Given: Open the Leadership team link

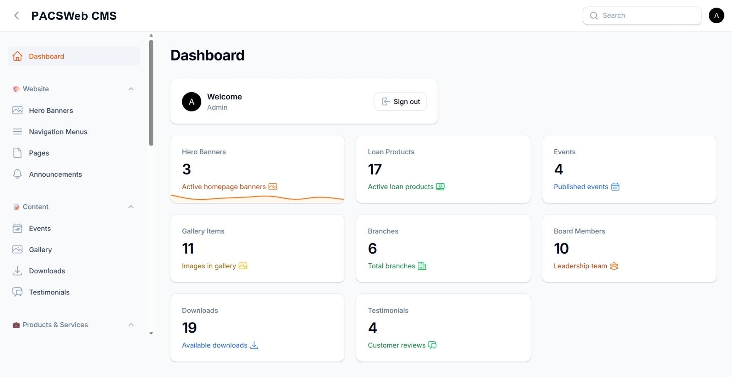Looking at the screenshot, I should (580, 266).
